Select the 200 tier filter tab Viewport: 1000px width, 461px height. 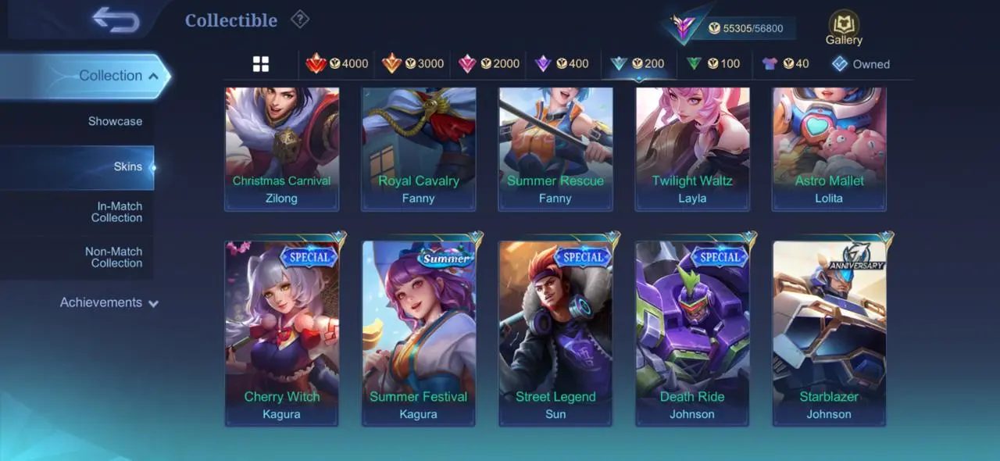click(637, 63)
